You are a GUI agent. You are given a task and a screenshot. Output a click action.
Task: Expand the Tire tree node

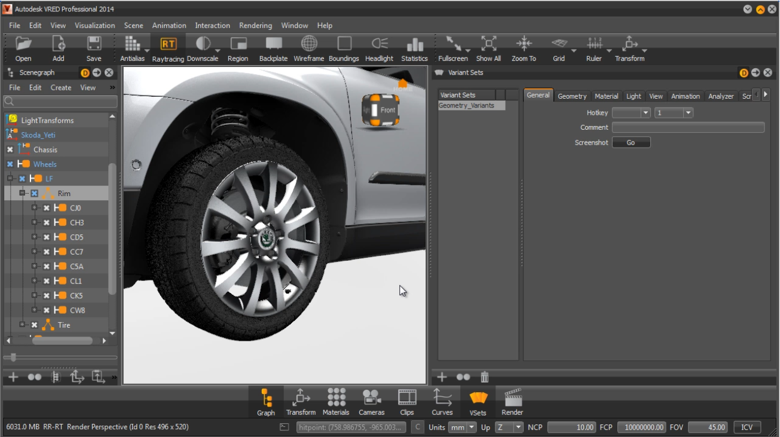tap(23, 325)
